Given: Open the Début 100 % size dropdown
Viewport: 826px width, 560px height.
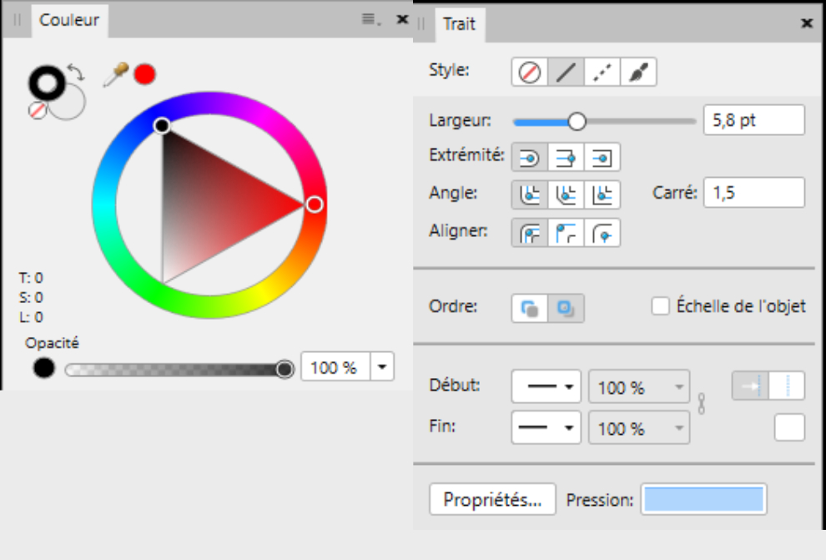Looking at the screenshot, I should click(x=639, y=386).
